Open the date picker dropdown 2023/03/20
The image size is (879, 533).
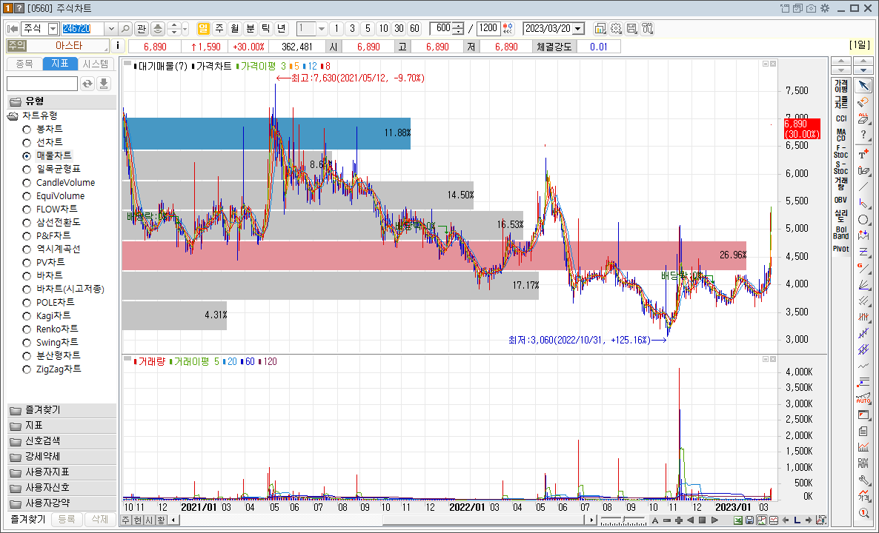[x=579, y=29]
